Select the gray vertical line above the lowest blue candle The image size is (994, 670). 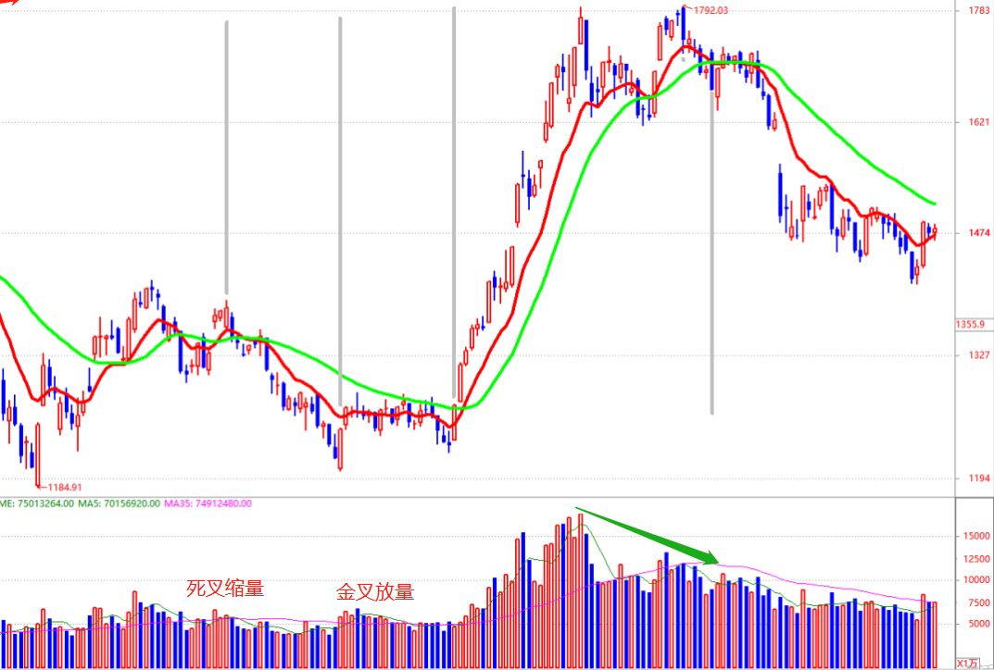[454, 203]
